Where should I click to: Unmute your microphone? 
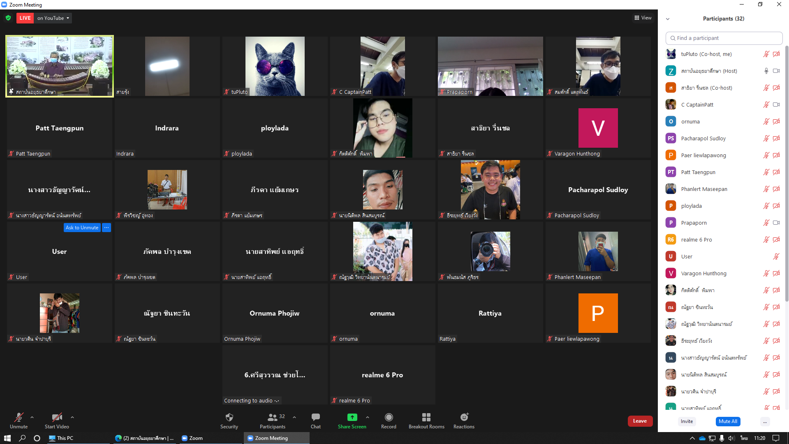pyautogui.click(x=19, y=421)
